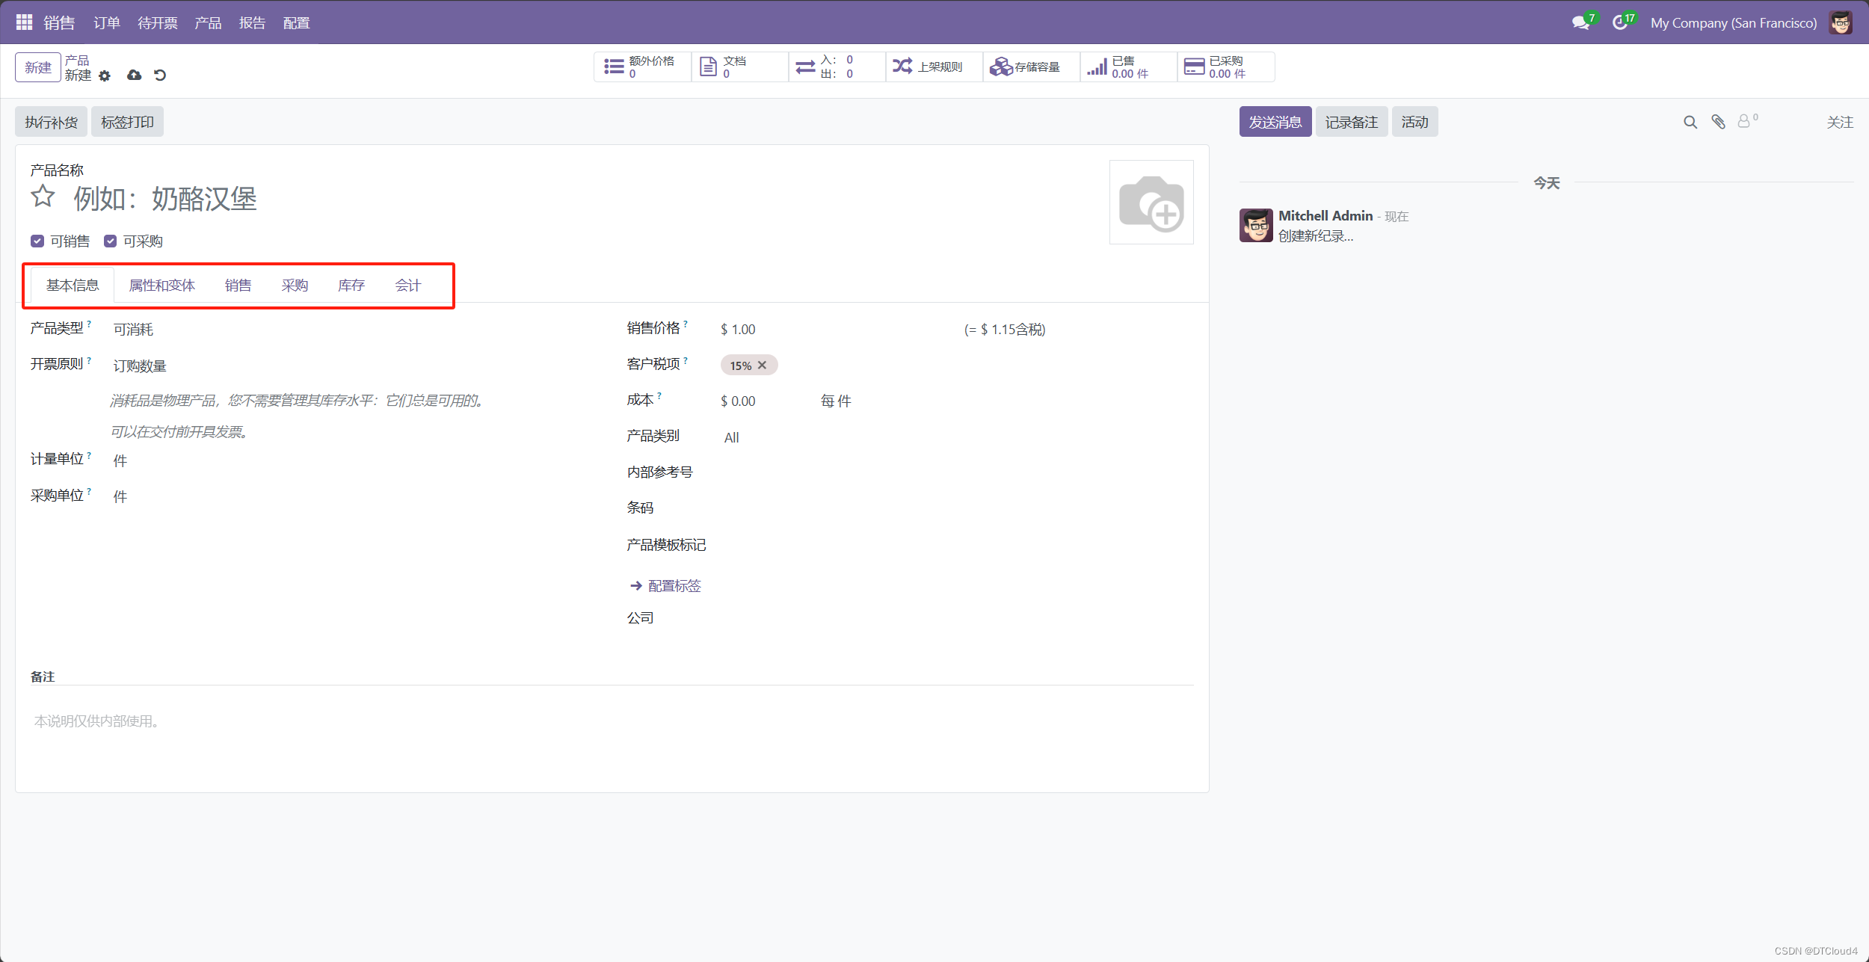Open the 开票原则 dropdown showing 订购数量
Viewport: 1869px width, 962px height.
click(140, 366)
